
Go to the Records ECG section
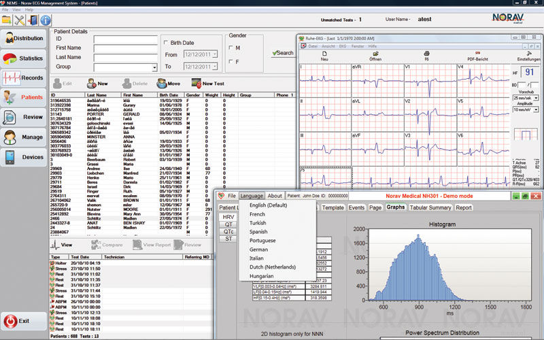[x=23, y=78]
